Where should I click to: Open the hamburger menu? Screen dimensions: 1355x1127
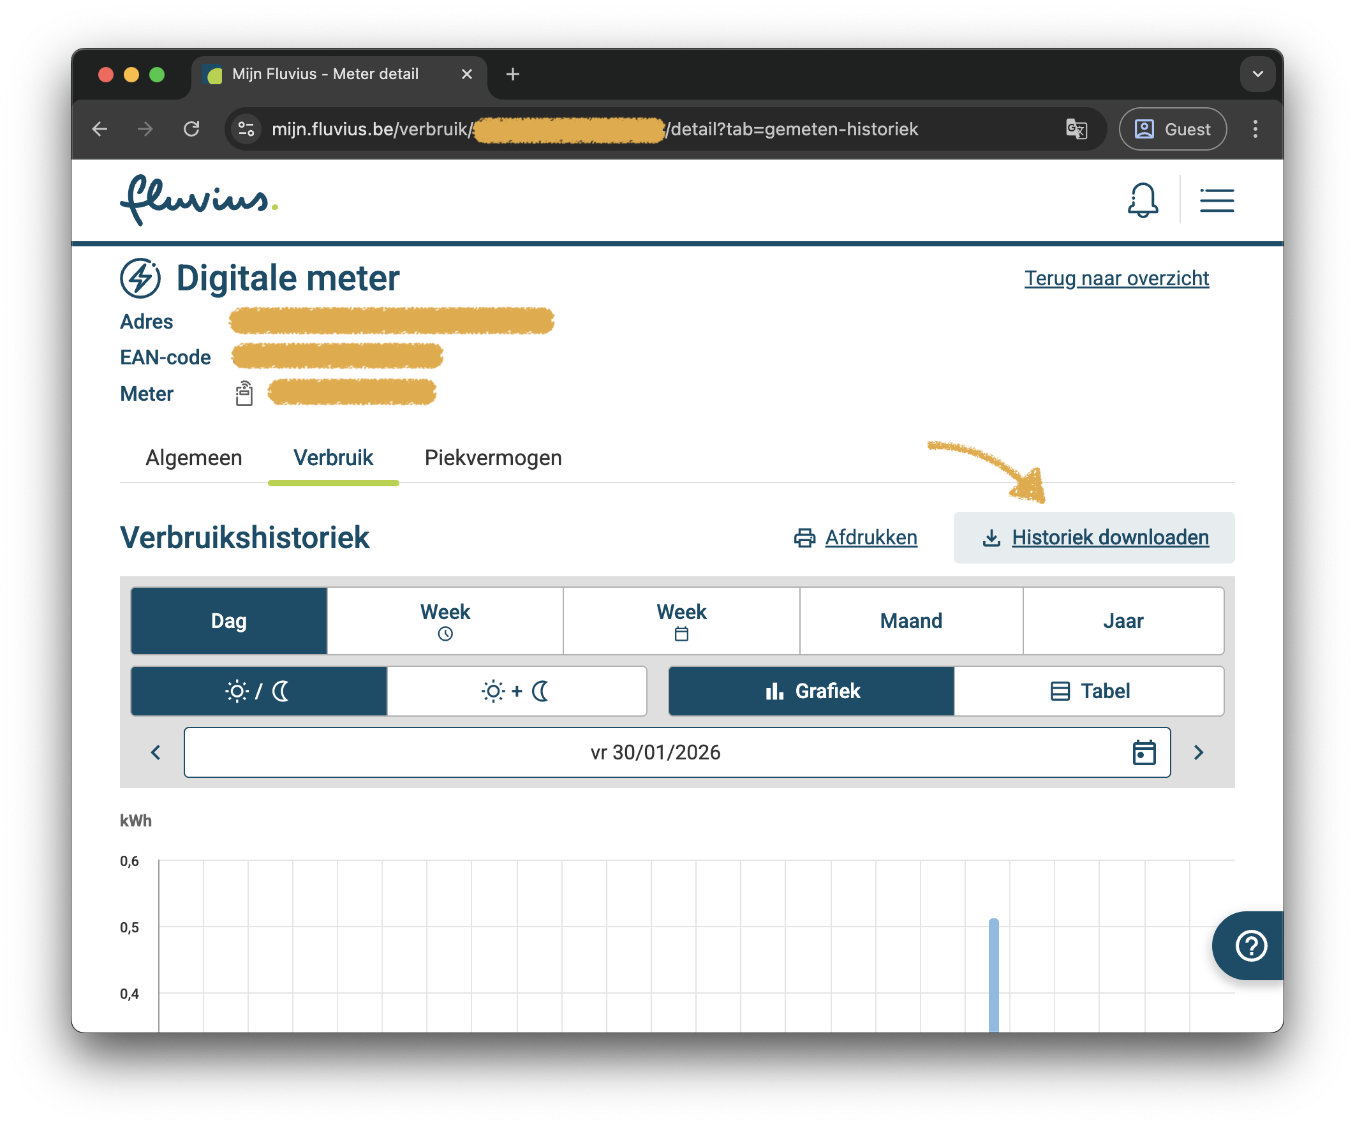tap(1217, 200)
